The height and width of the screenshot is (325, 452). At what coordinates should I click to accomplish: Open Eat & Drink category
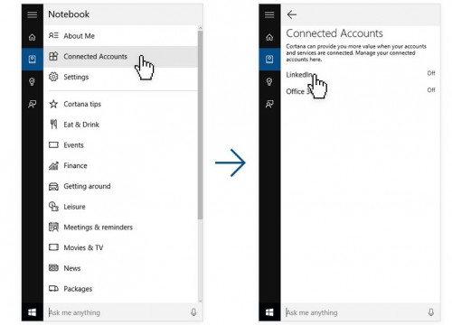coord(120,125)
